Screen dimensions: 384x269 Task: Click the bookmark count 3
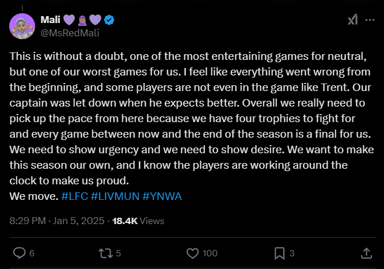tap(292, 253)
